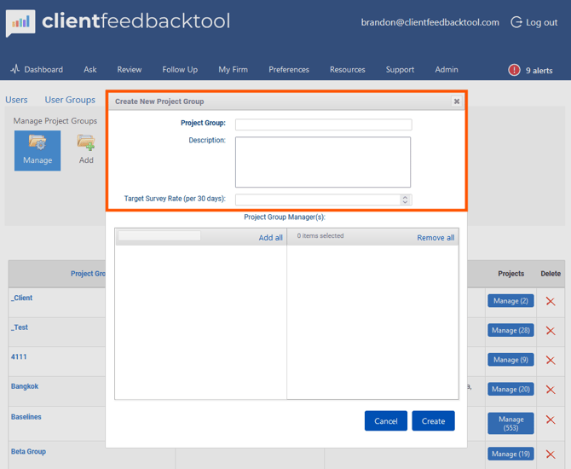Delete the Beta Group project group
Screen dimensions: 571x469
(551, 455)
